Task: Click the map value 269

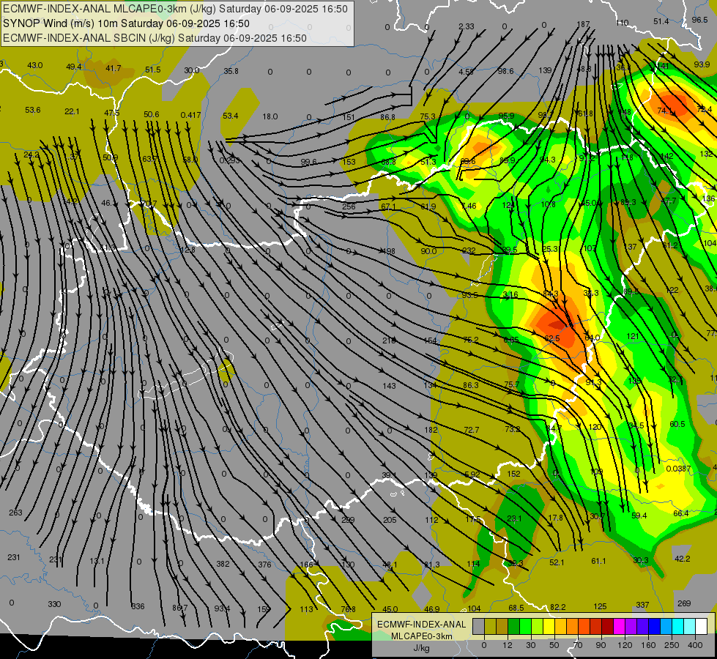Action: pos(684,603)
